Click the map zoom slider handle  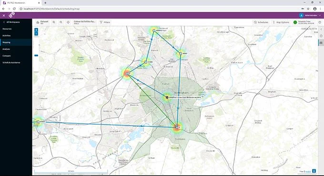[x=36, y=55]
